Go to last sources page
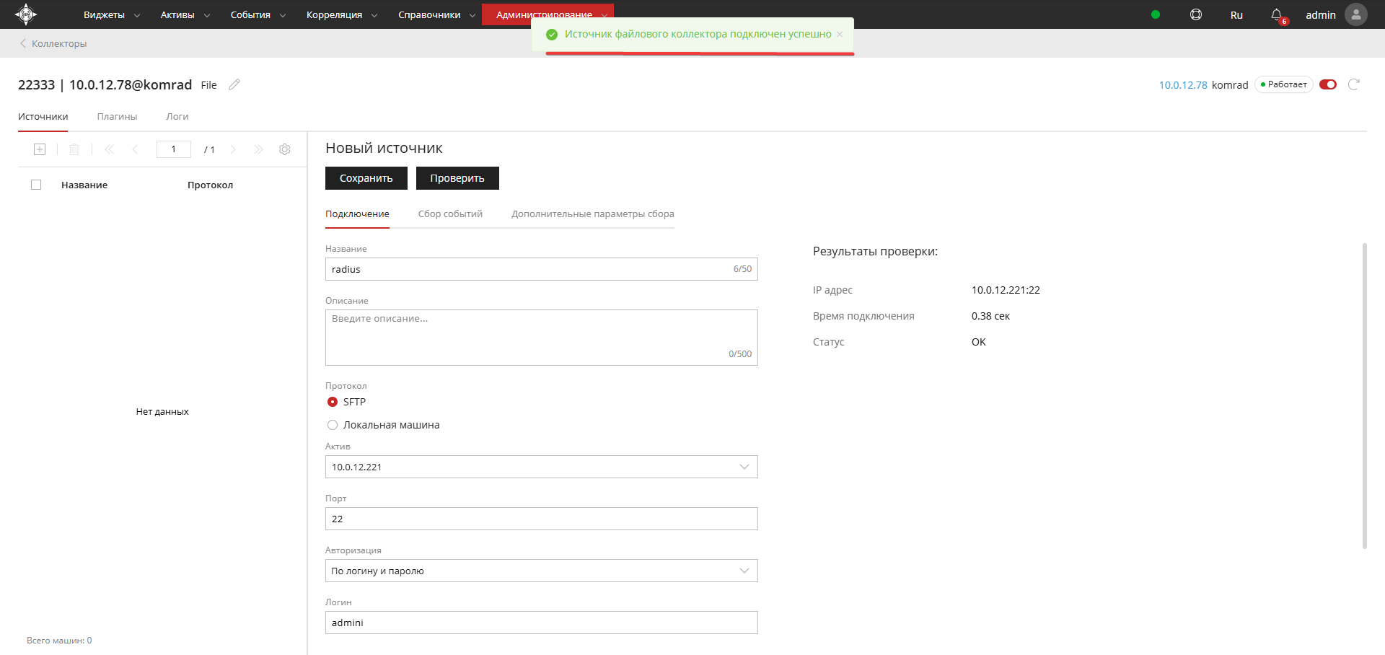Image resolution: width=1385 pixels, height=655 pixels. (x=258, y=149)
